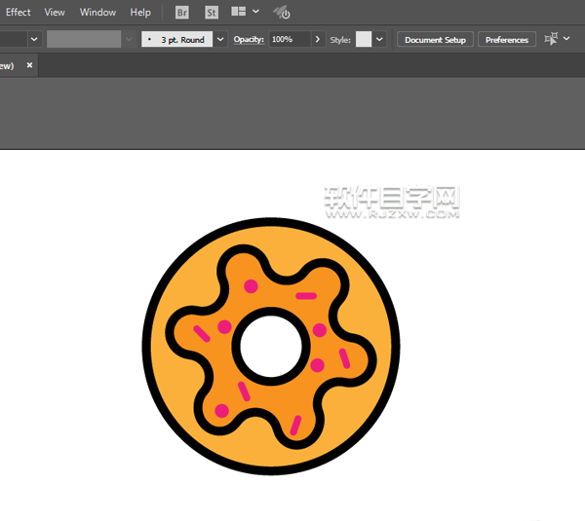Click the Preferences button
This screenshot has width=585, height=521.
(507, 40)
